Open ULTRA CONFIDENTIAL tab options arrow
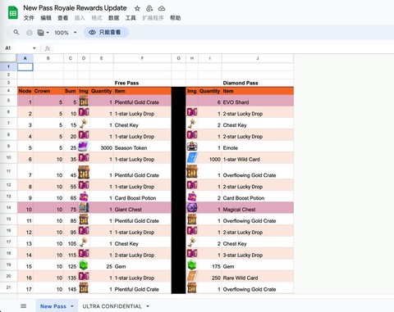The image size is (394, 312). coord(148,306)
